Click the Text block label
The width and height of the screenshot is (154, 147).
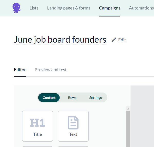pyautogui.click(x=73, y=134)
